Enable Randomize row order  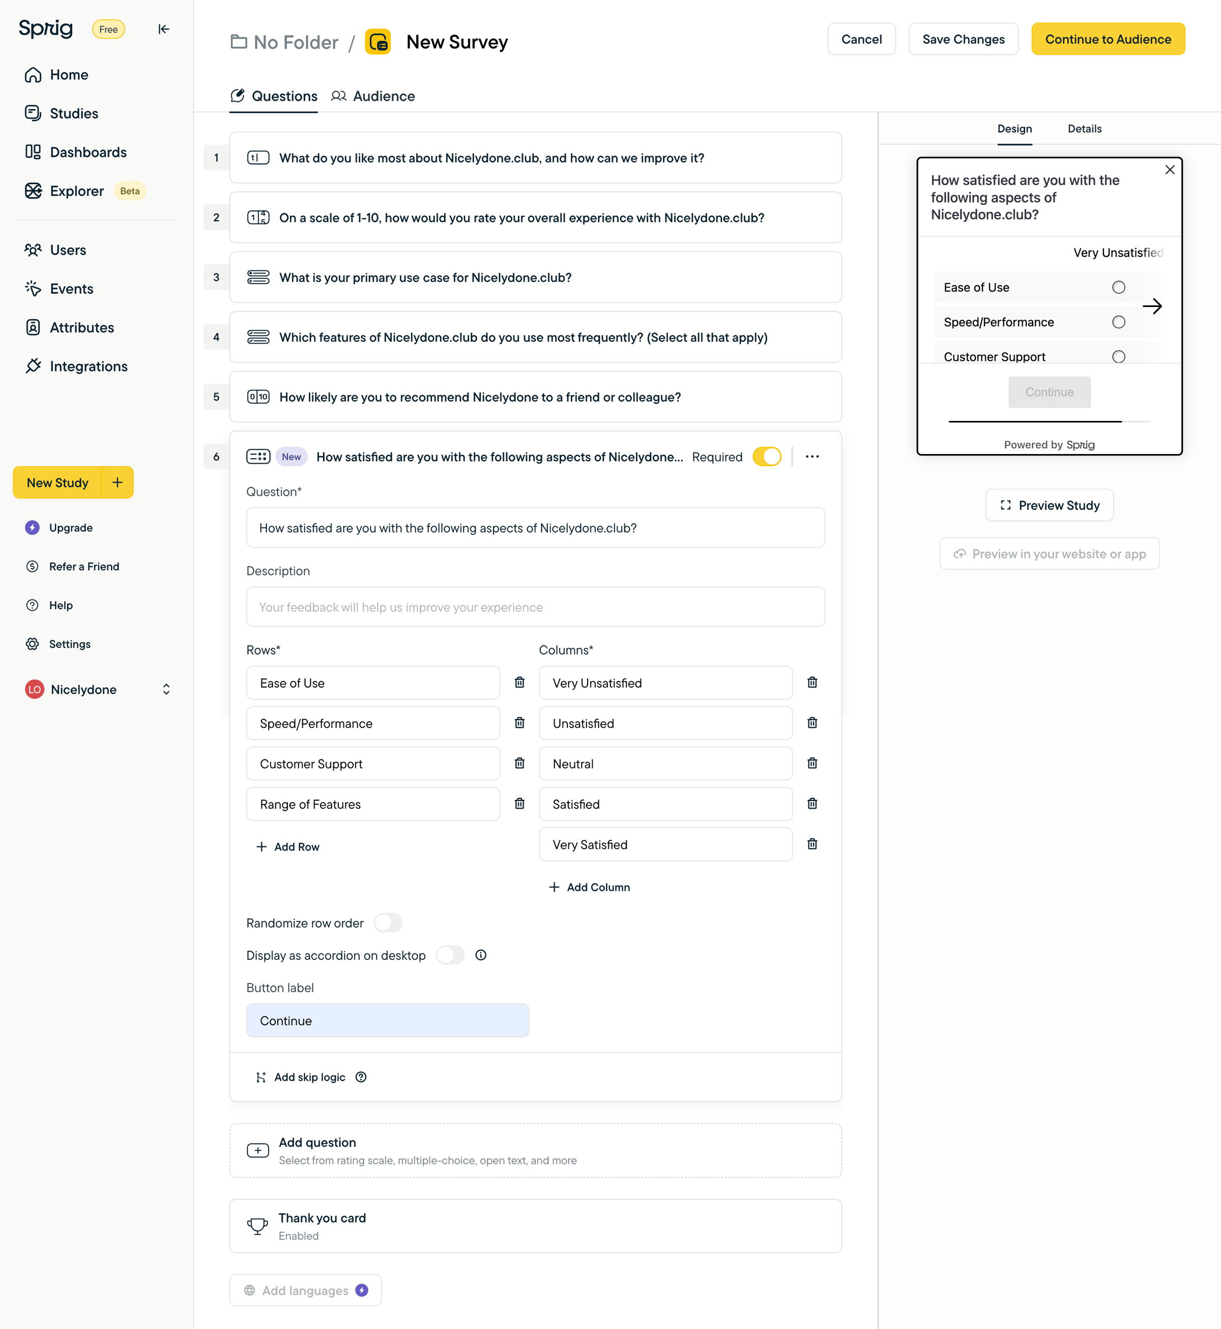[x=388, y=923]
